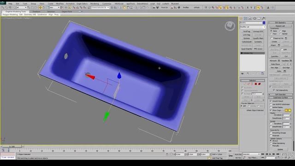Select the Move transform tool in the main toolbar

point(40,7)
